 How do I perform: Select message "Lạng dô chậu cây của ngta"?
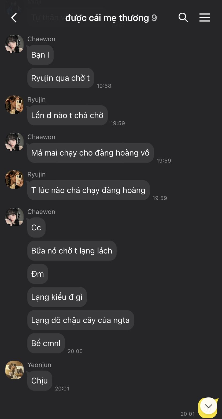click(80, 320)
